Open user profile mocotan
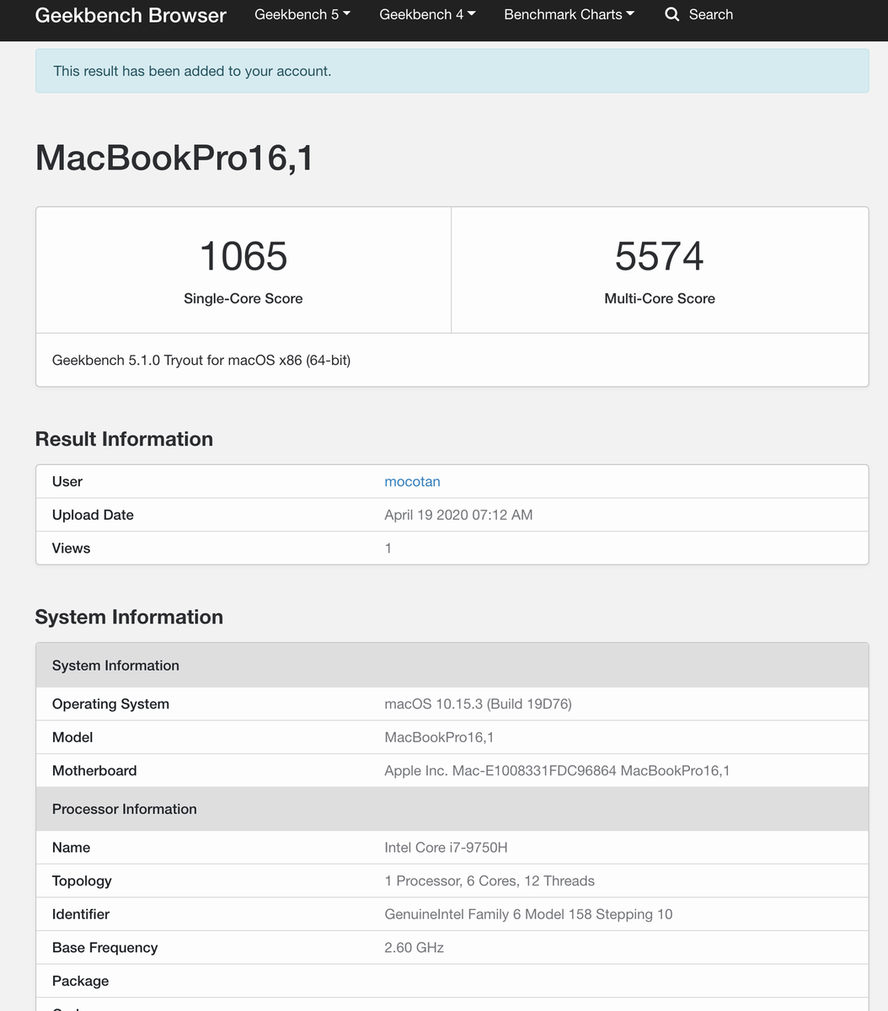 [412, 482]
